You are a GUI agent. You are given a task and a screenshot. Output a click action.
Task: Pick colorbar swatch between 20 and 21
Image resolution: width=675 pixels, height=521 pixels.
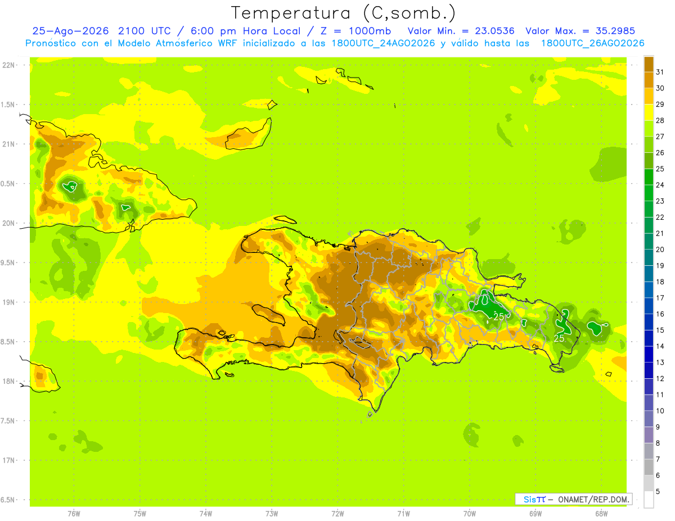(649, 242)
